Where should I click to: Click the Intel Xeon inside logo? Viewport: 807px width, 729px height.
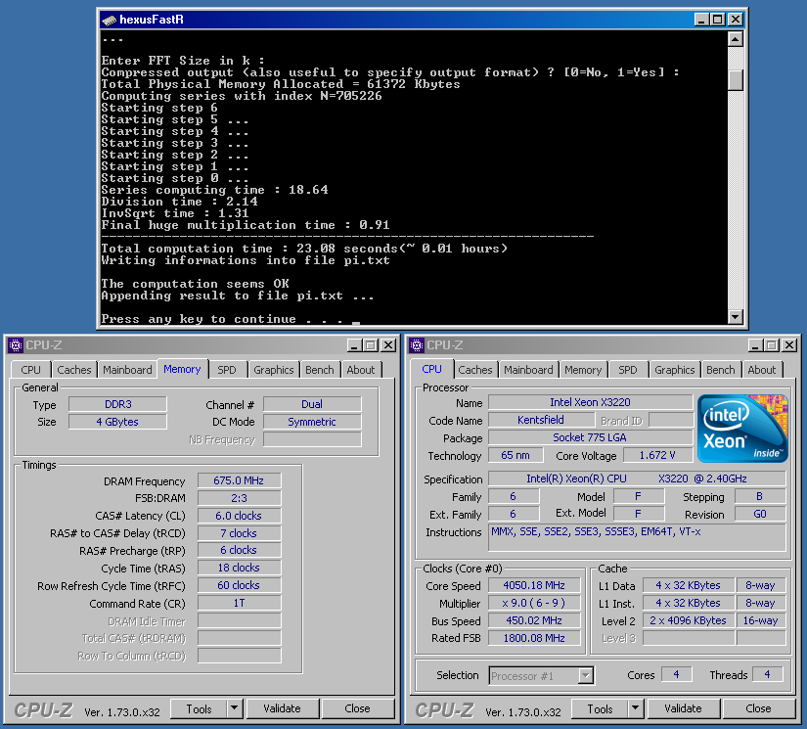[742, 429]
